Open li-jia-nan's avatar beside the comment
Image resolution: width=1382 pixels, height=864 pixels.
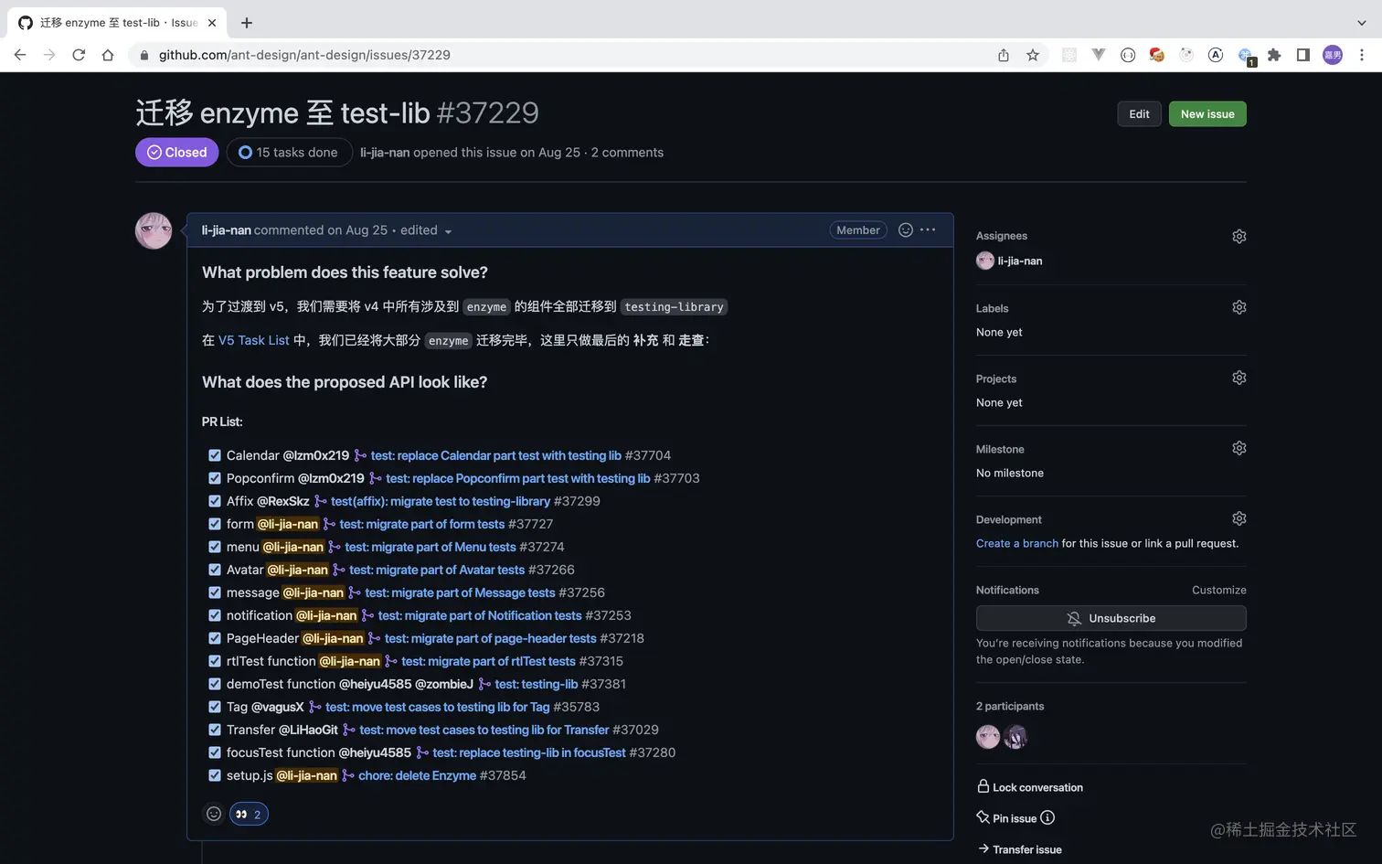click(154, 231)
